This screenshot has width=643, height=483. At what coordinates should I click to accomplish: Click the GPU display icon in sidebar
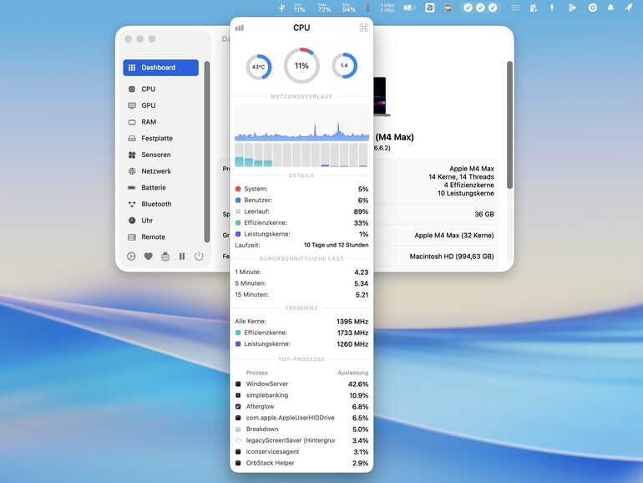(132, 105)
